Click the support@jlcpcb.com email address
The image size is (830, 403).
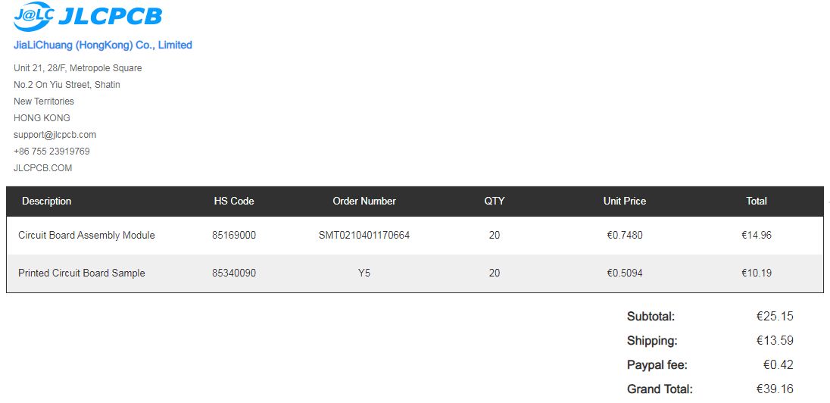(55, 134)
